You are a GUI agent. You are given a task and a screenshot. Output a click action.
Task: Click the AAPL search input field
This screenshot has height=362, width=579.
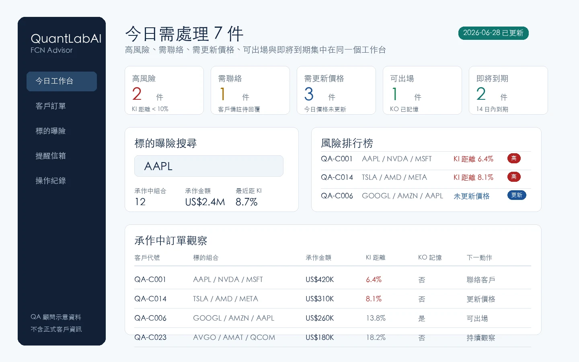(209, 166)
